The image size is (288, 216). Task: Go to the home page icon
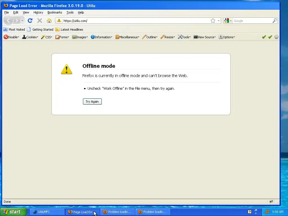[x=49, y=21]
